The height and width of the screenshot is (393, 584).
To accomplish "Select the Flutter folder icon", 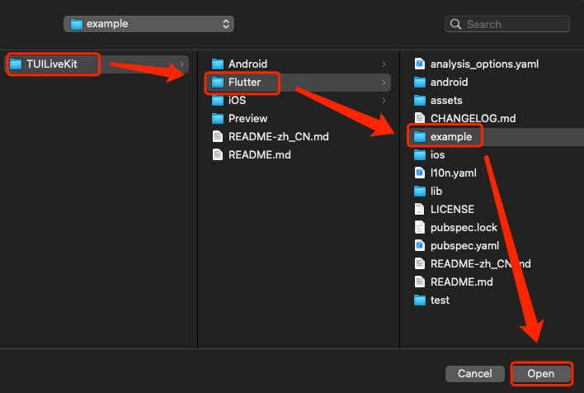I will point(218,83).
